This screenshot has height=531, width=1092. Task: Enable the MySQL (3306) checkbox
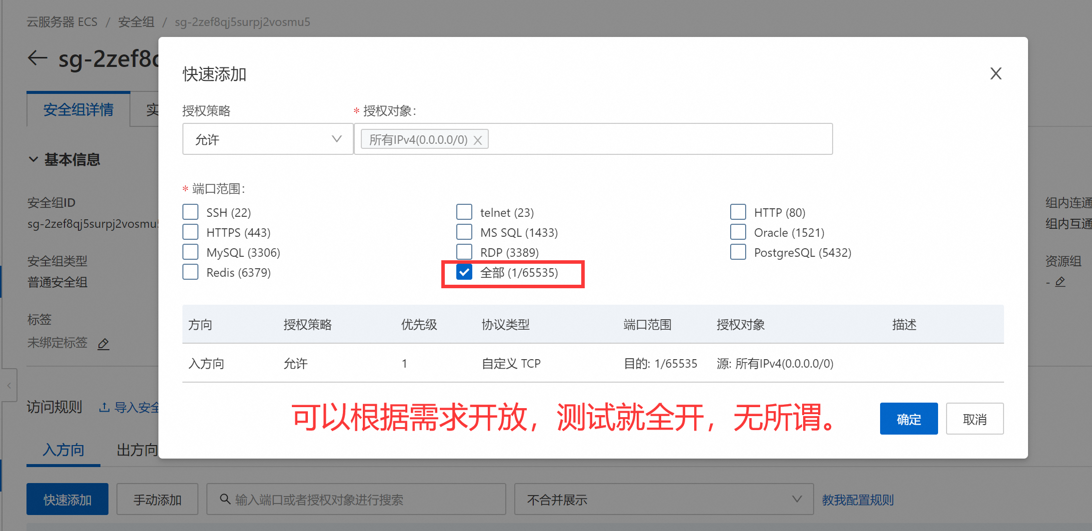(x=190, y=252)
